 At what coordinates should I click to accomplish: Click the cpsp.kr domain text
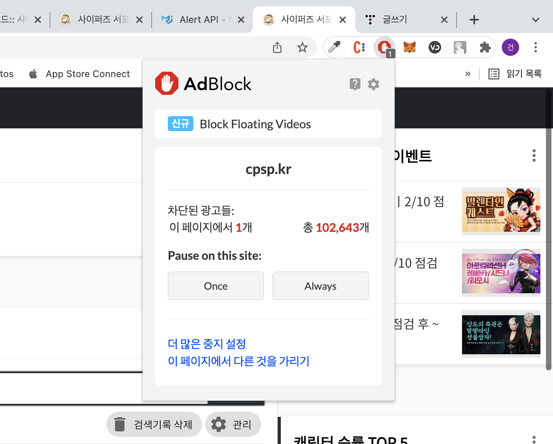(269, 169)
